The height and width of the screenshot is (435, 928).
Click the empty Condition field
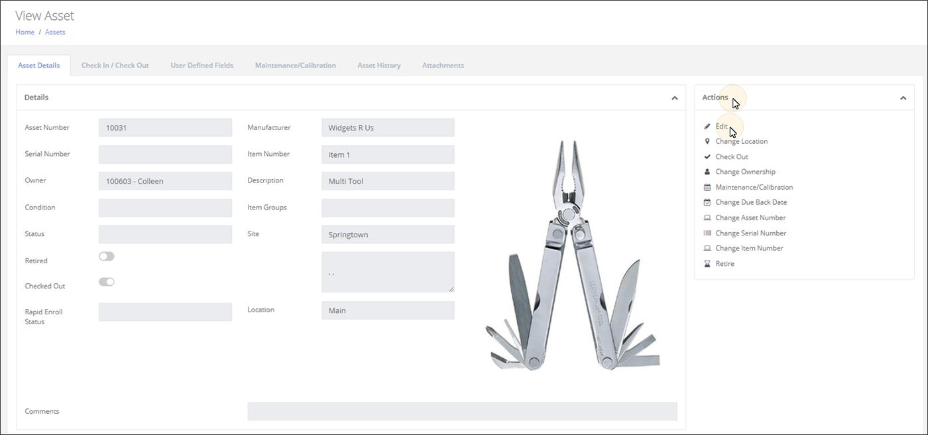pos(166,208)
